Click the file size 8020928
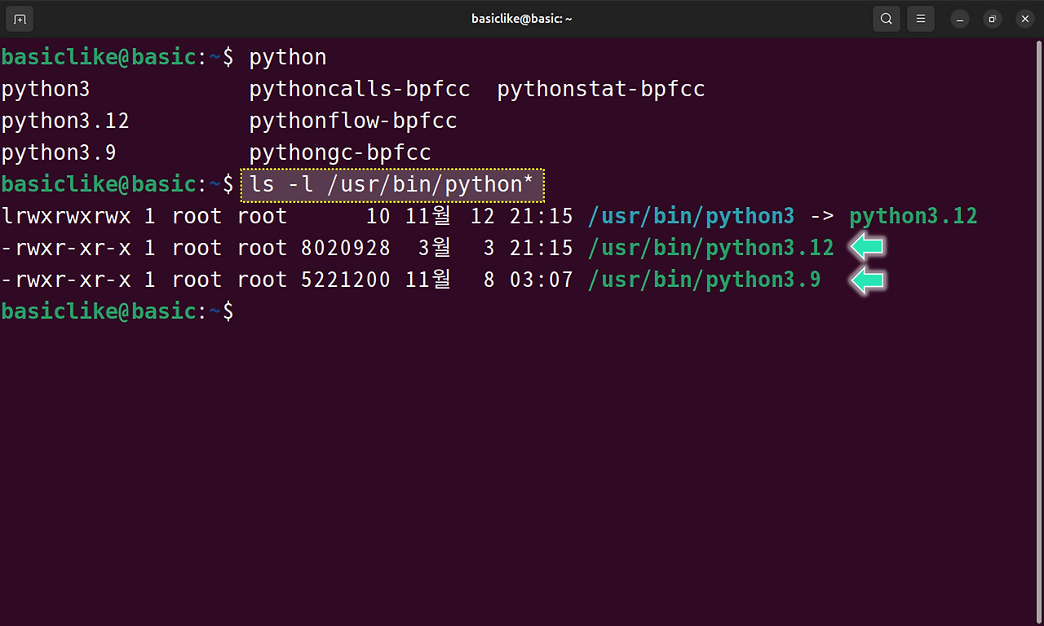 pyautogui.click(x=346, y=249)
